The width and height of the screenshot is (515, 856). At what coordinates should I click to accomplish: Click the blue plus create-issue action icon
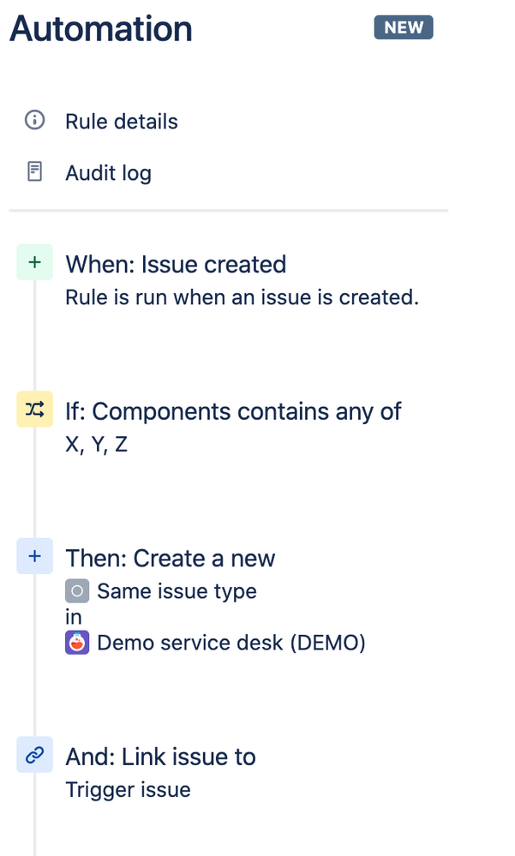click(34, 557)
